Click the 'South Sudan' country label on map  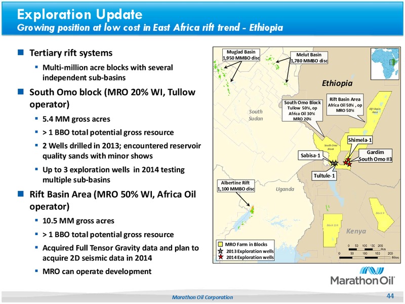tap(256, 115)
